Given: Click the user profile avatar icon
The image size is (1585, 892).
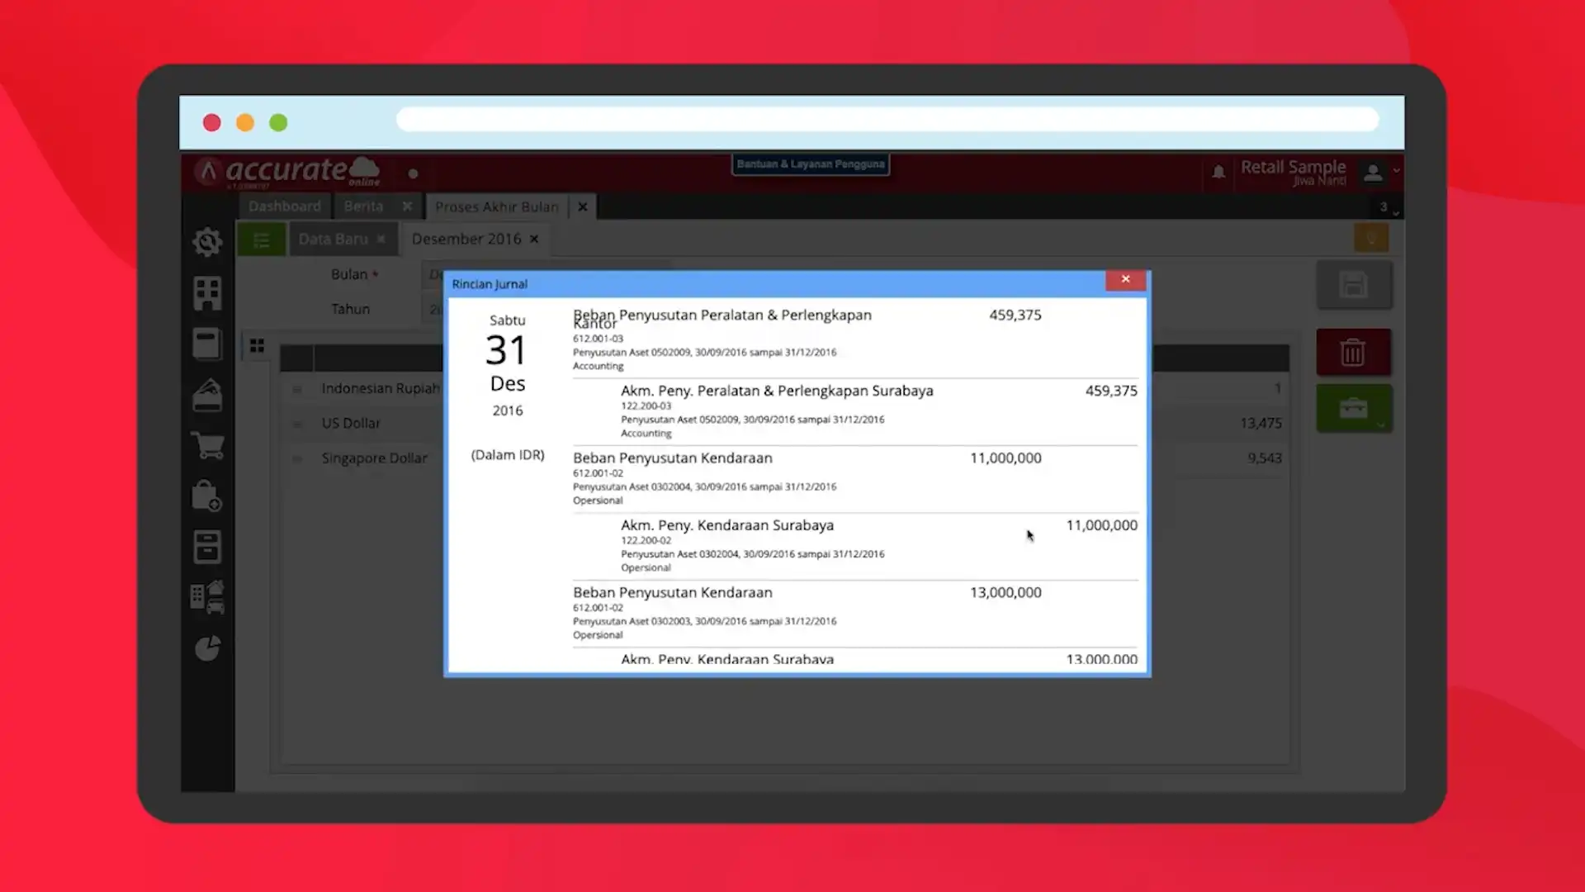Looking at the screenshot, I should (1373, 173).
